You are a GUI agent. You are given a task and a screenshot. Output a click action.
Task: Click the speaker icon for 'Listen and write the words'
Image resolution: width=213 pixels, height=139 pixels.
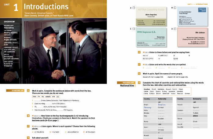pyautogui.click(x=144, y=65)
